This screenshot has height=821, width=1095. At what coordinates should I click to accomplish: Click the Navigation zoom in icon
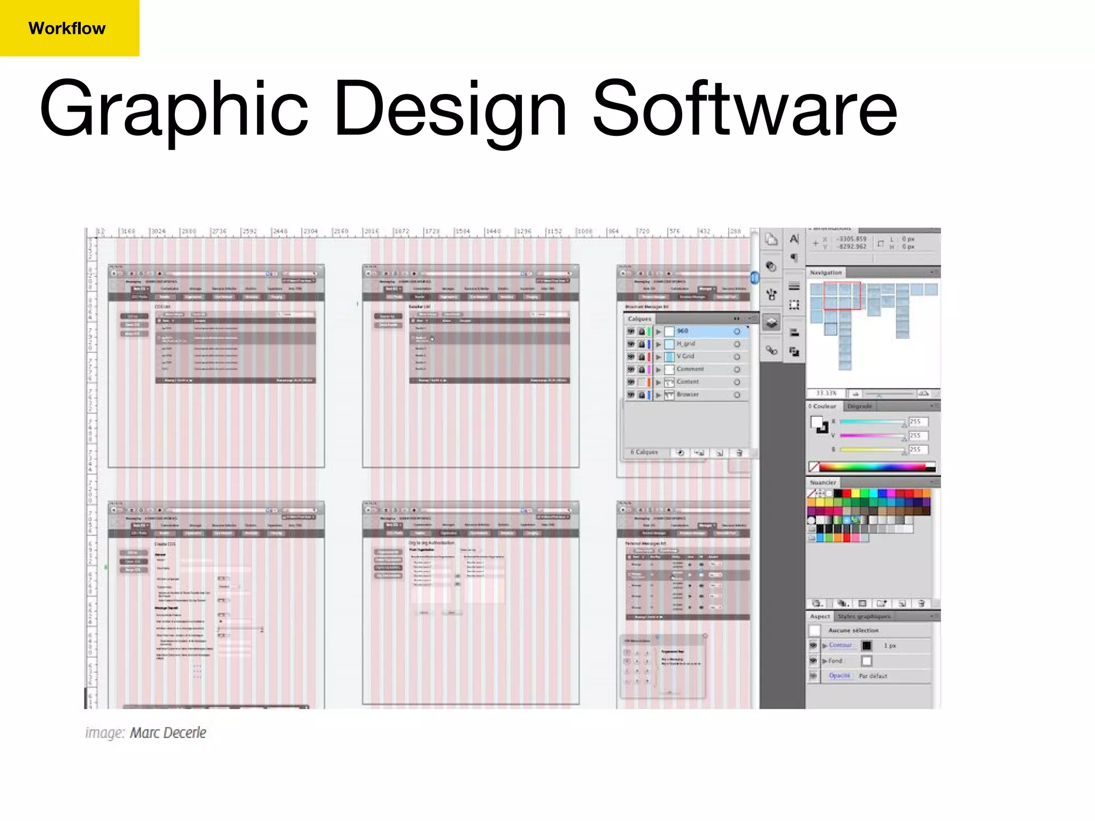[x=923, y=393]
